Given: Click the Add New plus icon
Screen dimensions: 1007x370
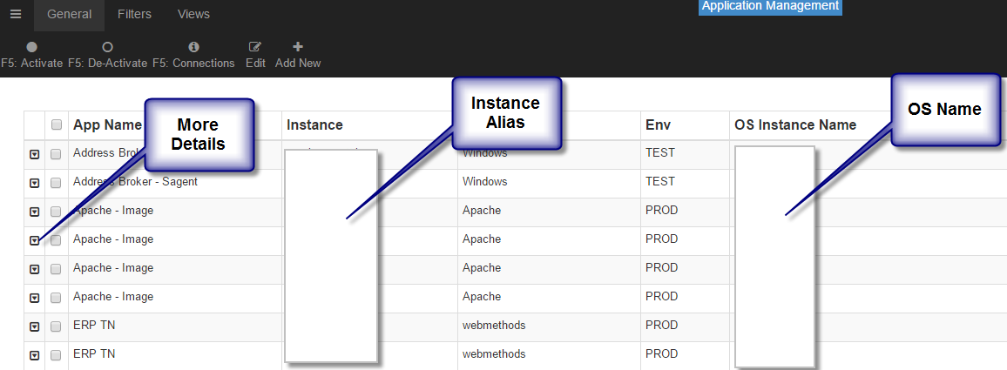Looking at the screenshot, I should coord(298,47).
